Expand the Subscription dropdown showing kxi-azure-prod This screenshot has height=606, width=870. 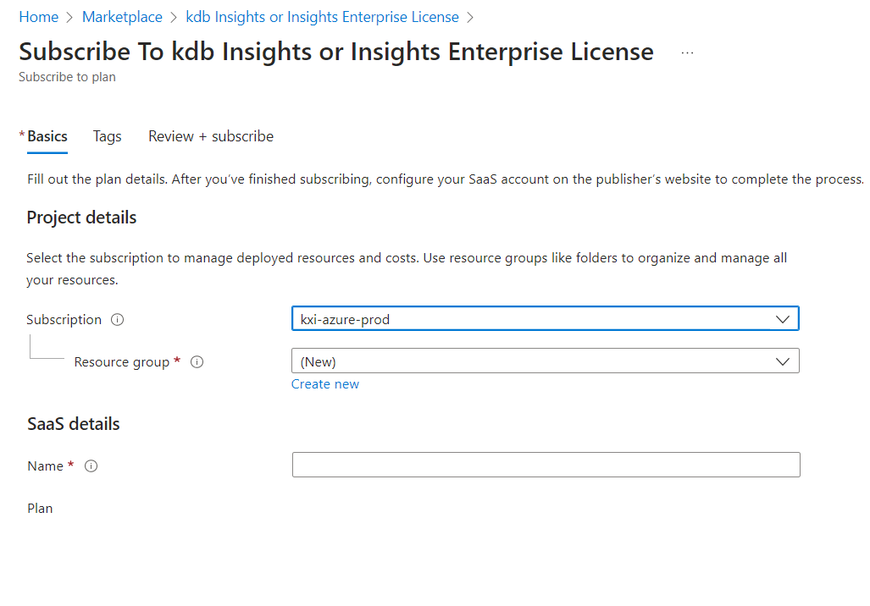[545, 319]
